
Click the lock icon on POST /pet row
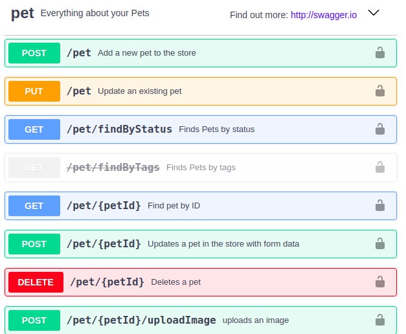(x=380, y=52)
